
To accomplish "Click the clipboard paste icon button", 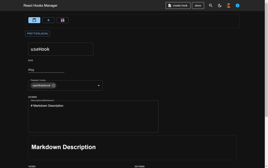I will click(x=34, y=20).
